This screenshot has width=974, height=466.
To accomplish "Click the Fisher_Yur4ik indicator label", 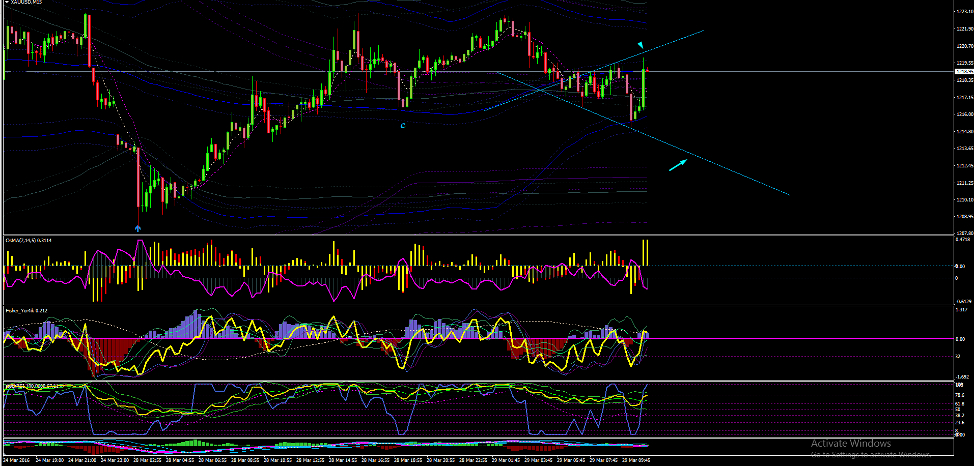I will coord(26,310).
